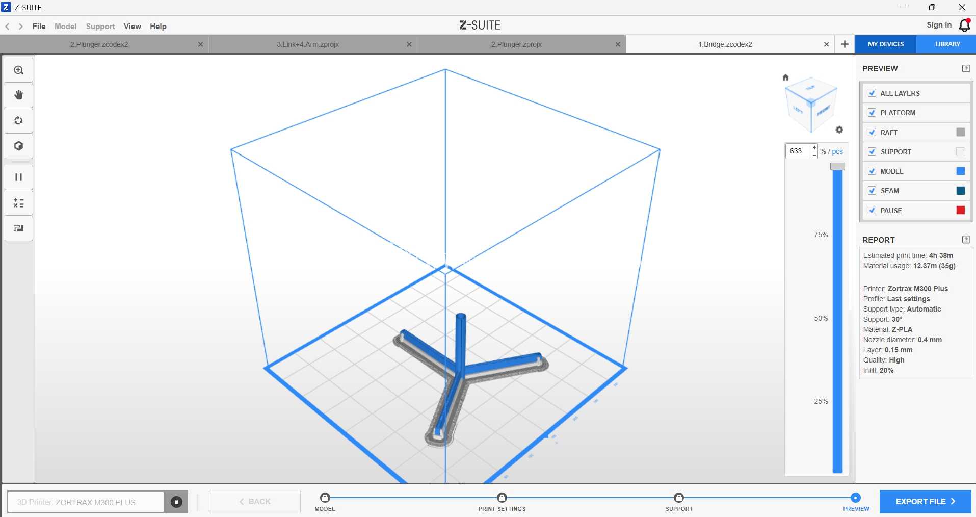Viewport: 976px width, 517px height.
Task: Switch to the 2.Plunger.zcodex2 tab
Action: [x=99, y=44]
